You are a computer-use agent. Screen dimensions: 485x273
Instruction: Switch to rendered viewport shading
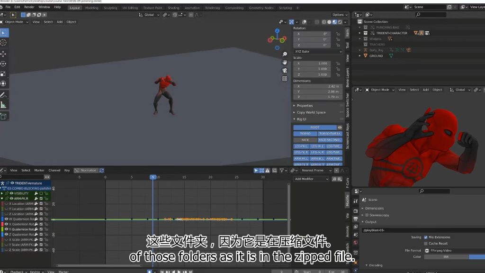click(340, 22)
